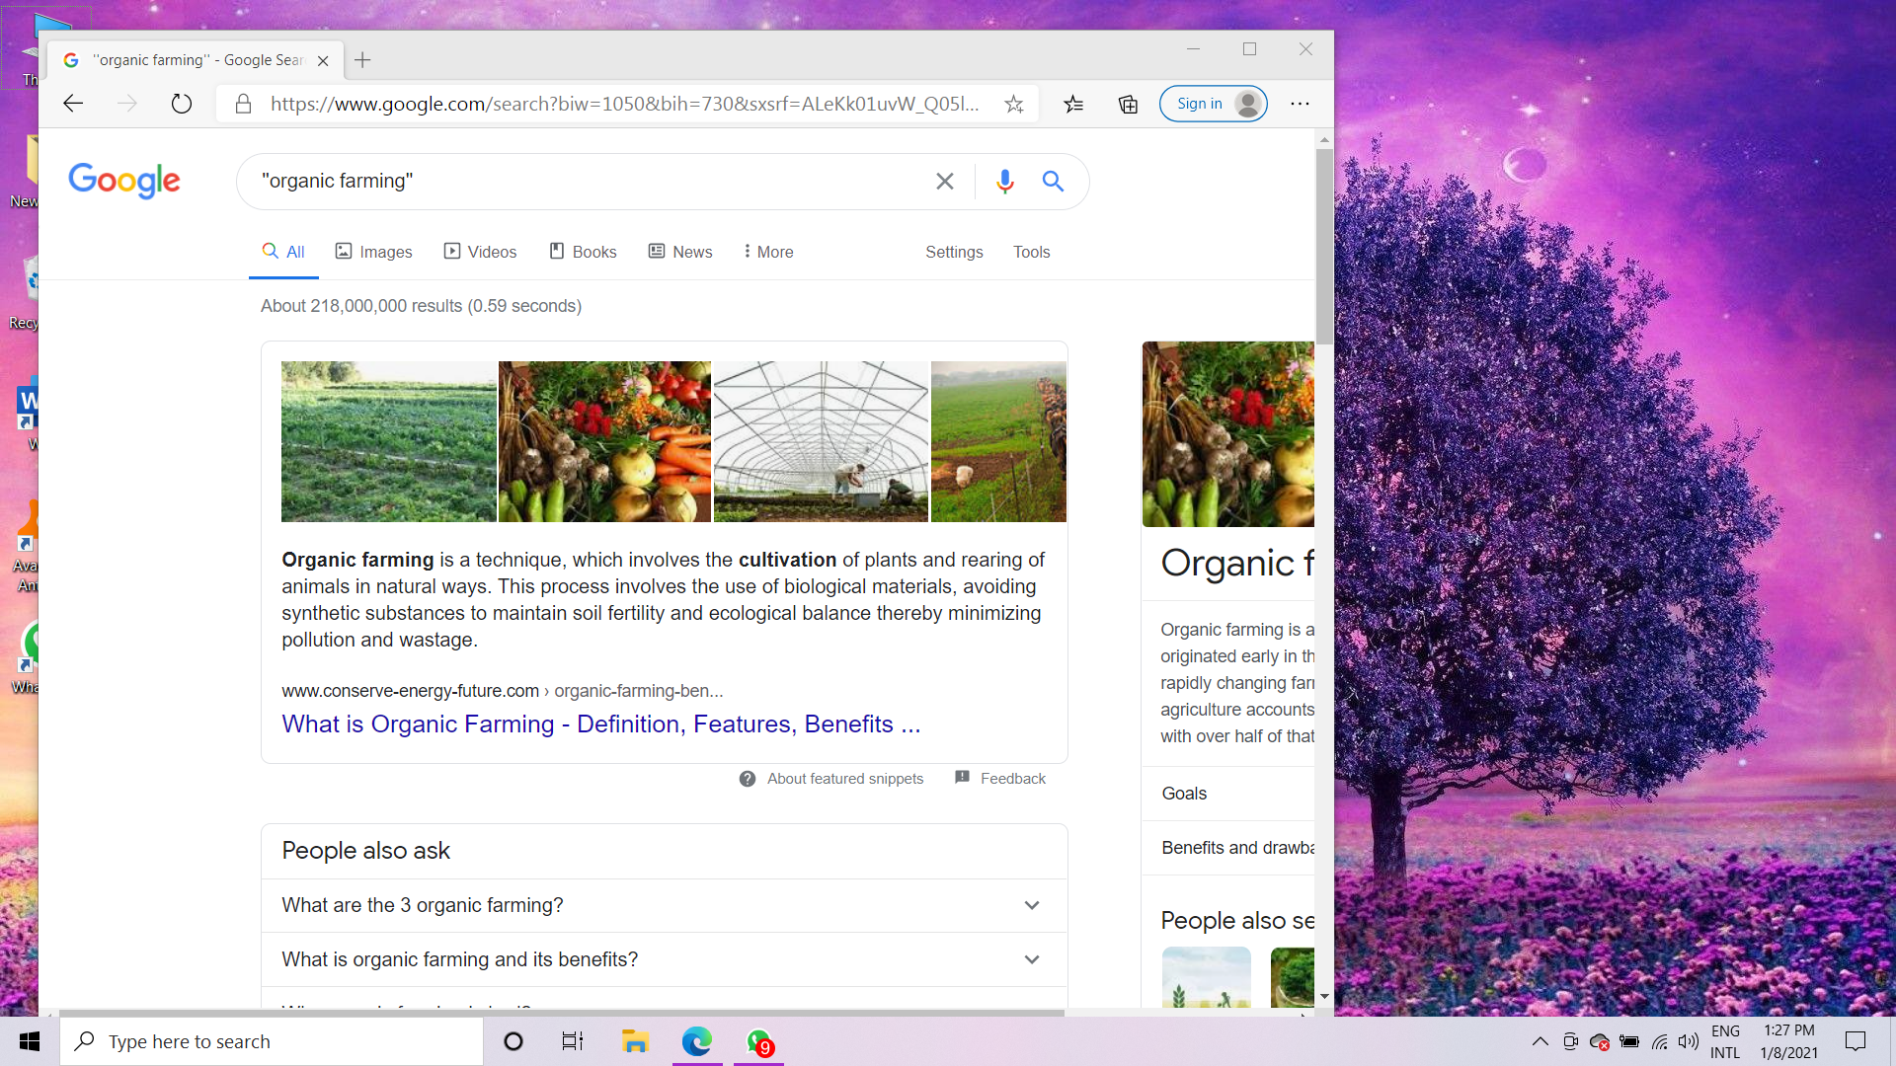Select the Images search tab
1896x1066 pixels.
[373, 252]
